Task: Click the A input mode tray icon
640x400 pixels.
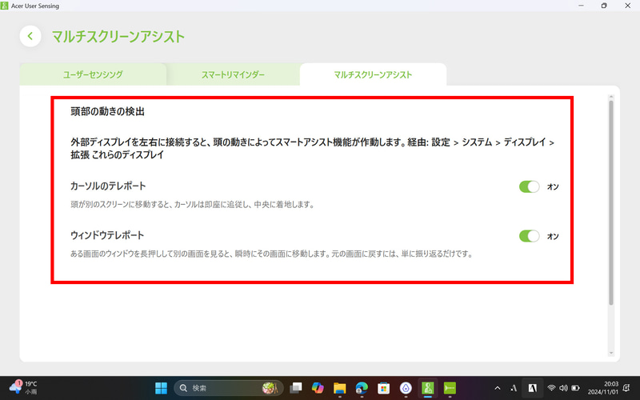Action: 514,388
